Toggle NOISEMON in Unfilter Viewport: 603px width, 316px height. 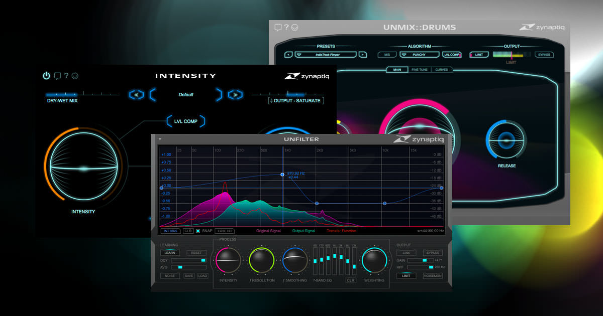[432, 276]
